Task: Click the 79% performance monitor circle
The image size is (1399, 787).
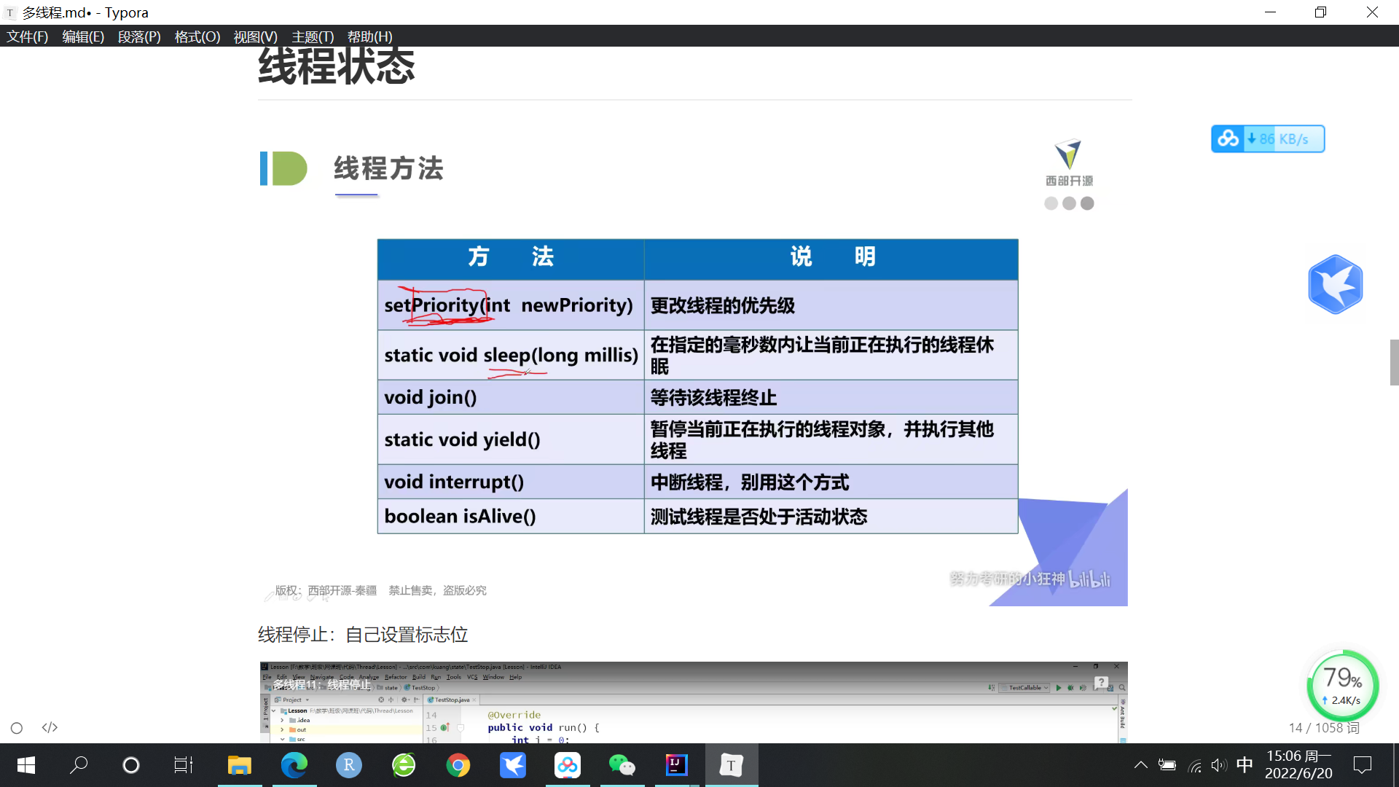Action: coord(1342,686)
